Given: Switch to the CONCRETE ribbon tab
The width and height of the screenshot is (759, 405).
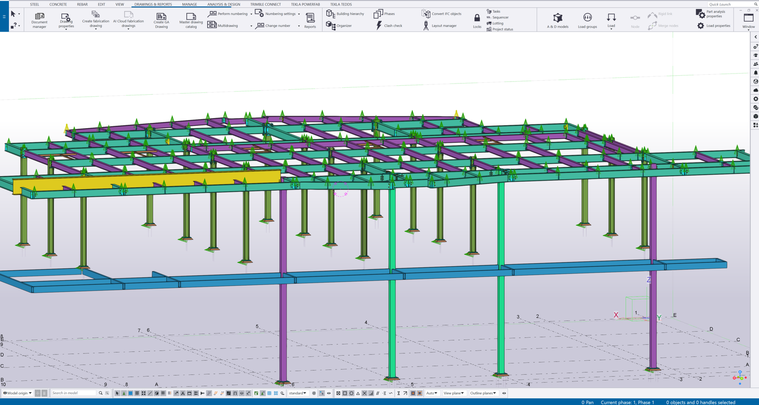Looking at the screenshot, I should (x=58, y=4).
